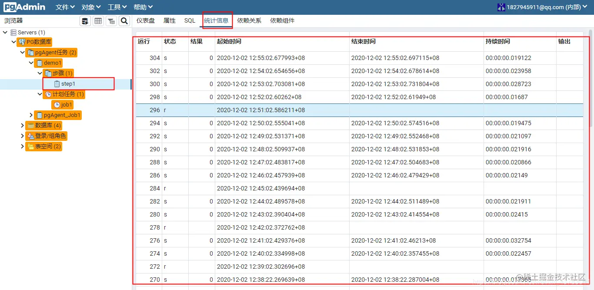This screenshot has width=594, height=290.
Task: Click the 表空间 tablespaces folder icon
Action: 31,147
